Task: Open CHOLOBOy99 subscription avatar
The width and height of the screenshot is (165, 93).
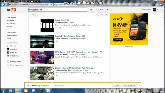Action: [8, 56]
